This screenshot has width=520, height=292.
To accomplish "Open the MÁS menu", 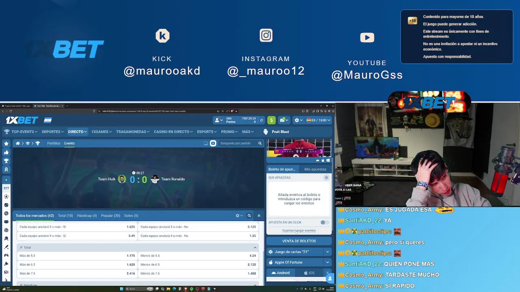I will click(248, 132).
